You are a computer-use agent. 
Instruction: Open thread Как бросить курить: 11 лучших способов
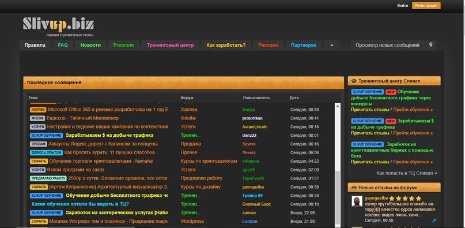point(109,153)
